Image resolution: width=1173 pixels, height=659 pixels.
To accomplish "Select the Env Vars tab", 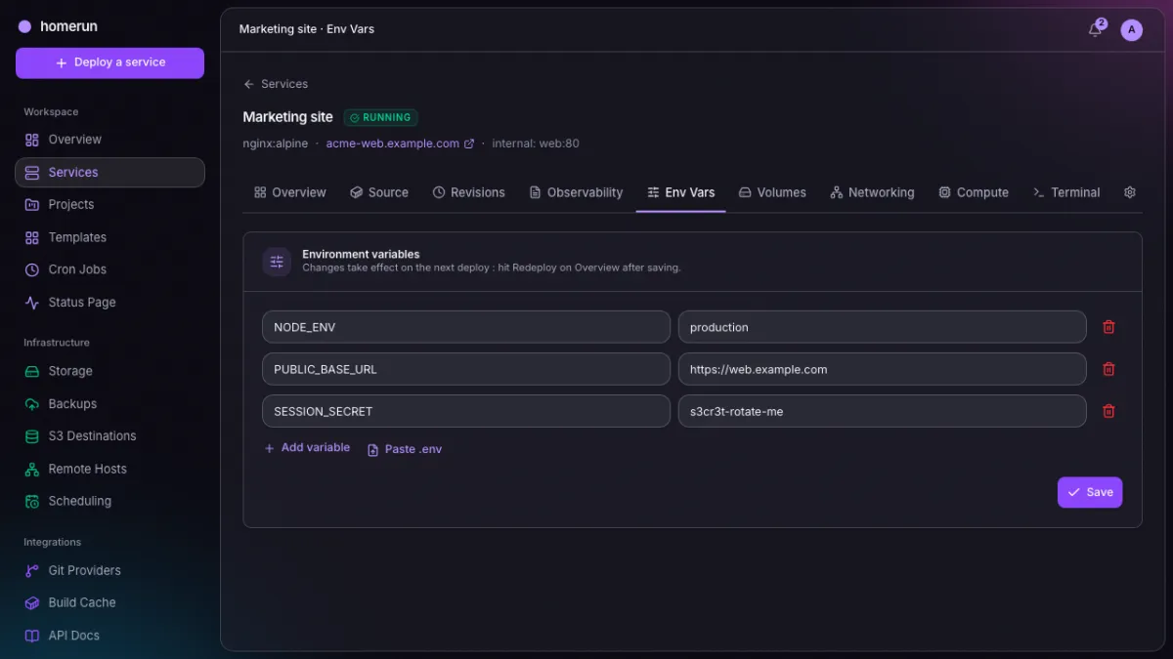I will point(680,192).
